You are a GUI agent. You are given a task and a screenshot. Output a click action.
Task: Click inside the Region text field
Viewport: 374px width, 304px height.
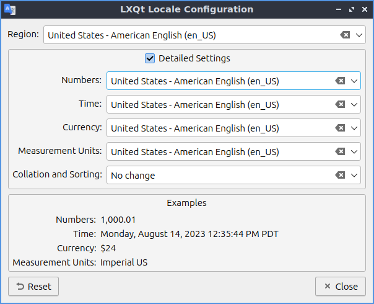pyautogui.click(x=186, y=35)
